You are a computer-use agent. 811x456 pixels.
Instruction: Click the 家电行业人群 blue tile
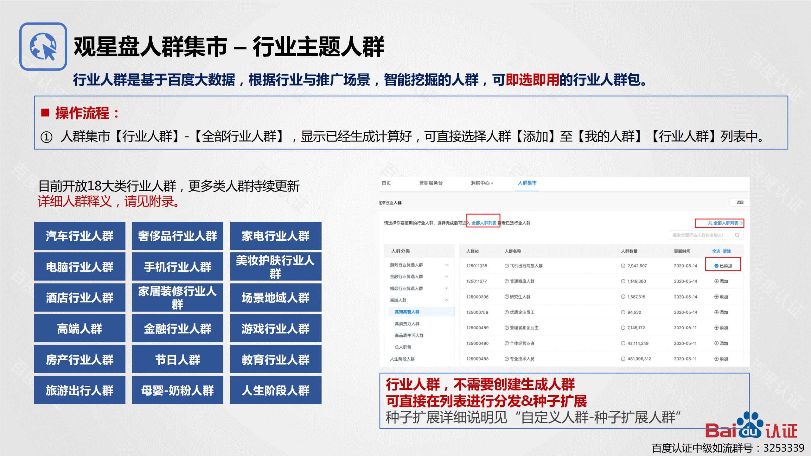[x=276, y=236]
